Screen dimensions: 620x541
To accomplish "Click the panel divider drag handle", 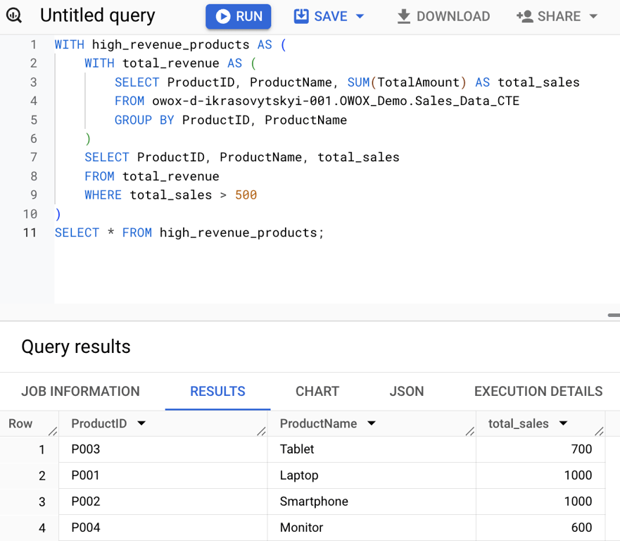I will 614,315.
